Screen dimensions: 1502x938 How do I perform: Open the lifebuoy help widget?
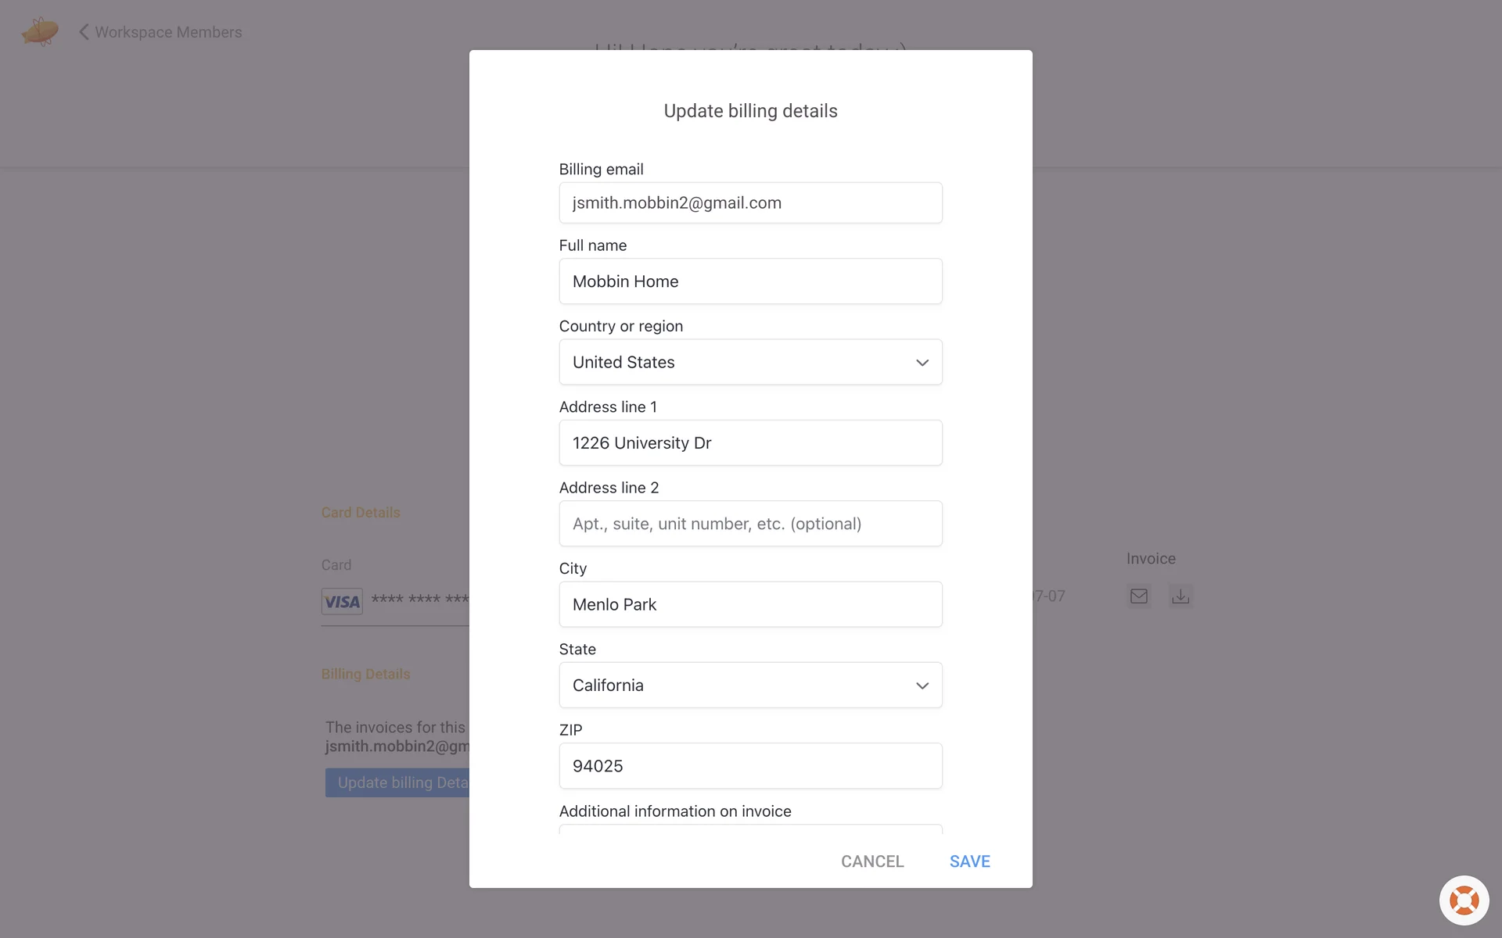point(1464,900)
